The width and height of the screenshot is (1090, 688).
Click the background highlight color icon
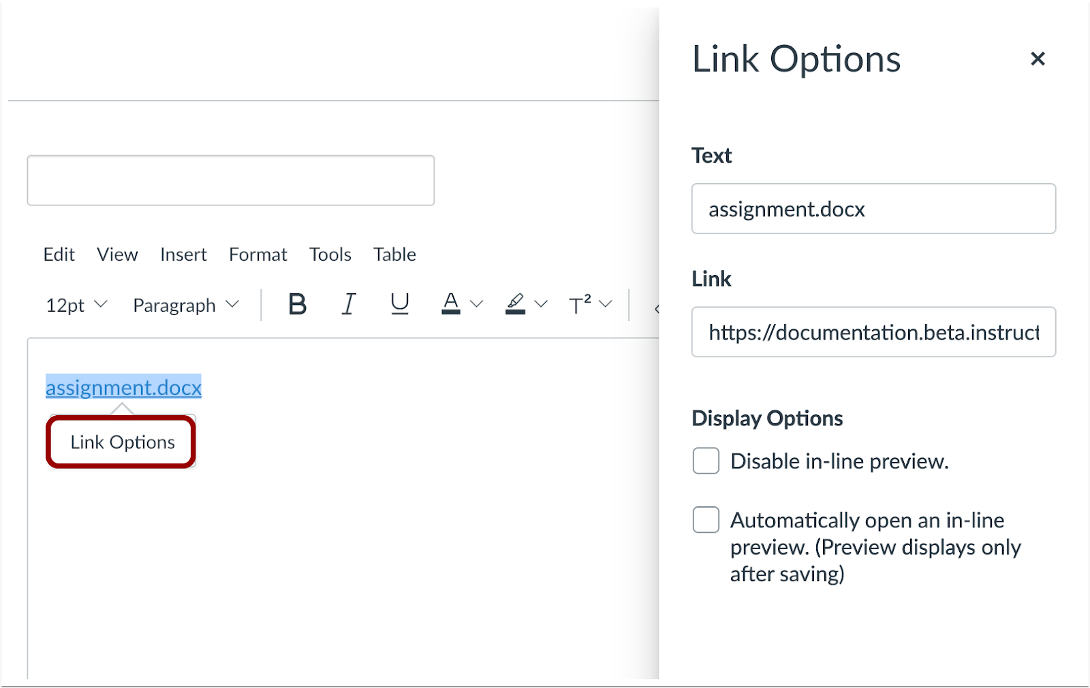click(x=516, y=304)
